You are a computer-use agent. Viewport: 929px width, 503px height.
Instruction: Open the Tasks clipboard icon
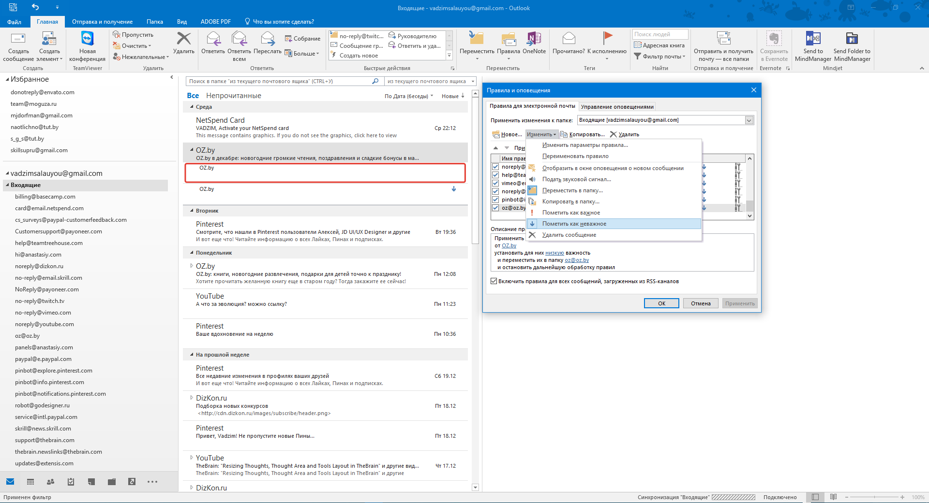coord(71,482)
